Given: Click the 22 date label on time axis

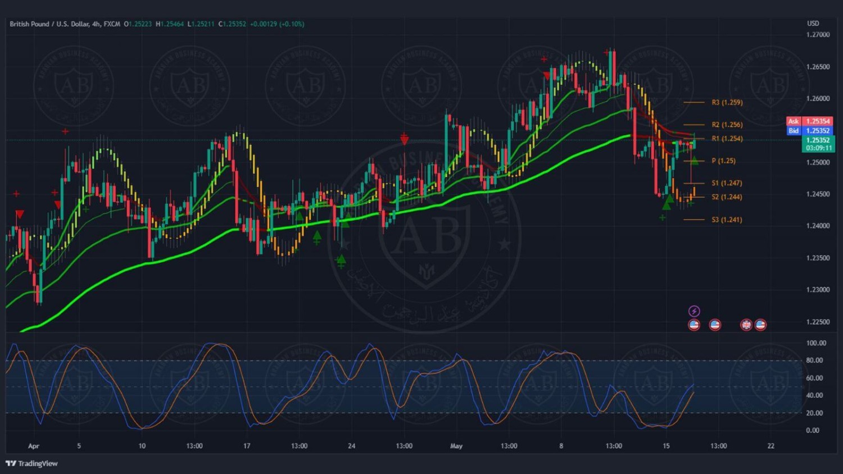Looking at the screenshot, I should (x=771, y=446).
